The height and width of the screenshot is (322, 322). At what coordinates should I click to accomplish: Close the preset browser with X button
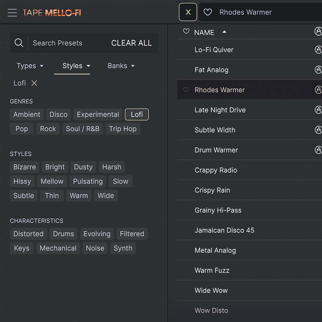click(188, 12)
